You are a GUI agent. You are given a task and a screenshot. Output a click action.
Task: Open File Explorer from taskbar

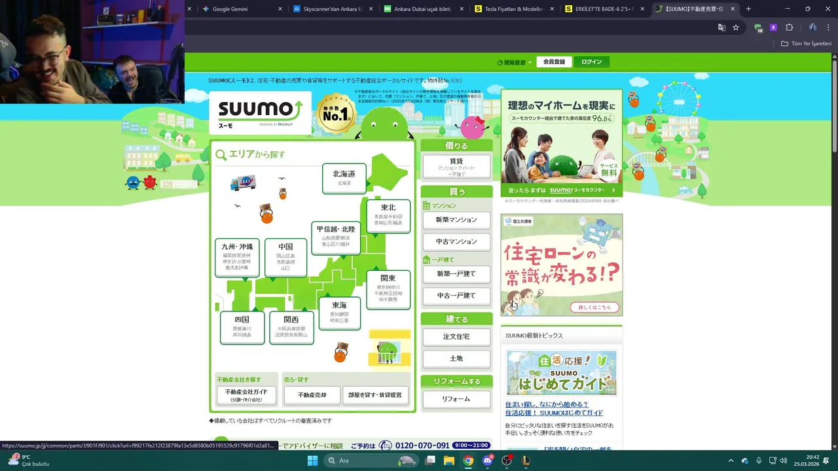coord(449,461)
